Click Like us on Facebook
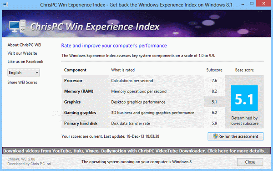This screenshot has width=273, height=171. pyautogui.click(x=25, y=62)
